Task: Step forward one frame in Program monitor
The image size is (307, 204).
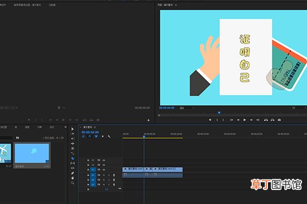Action: point(251,120)
